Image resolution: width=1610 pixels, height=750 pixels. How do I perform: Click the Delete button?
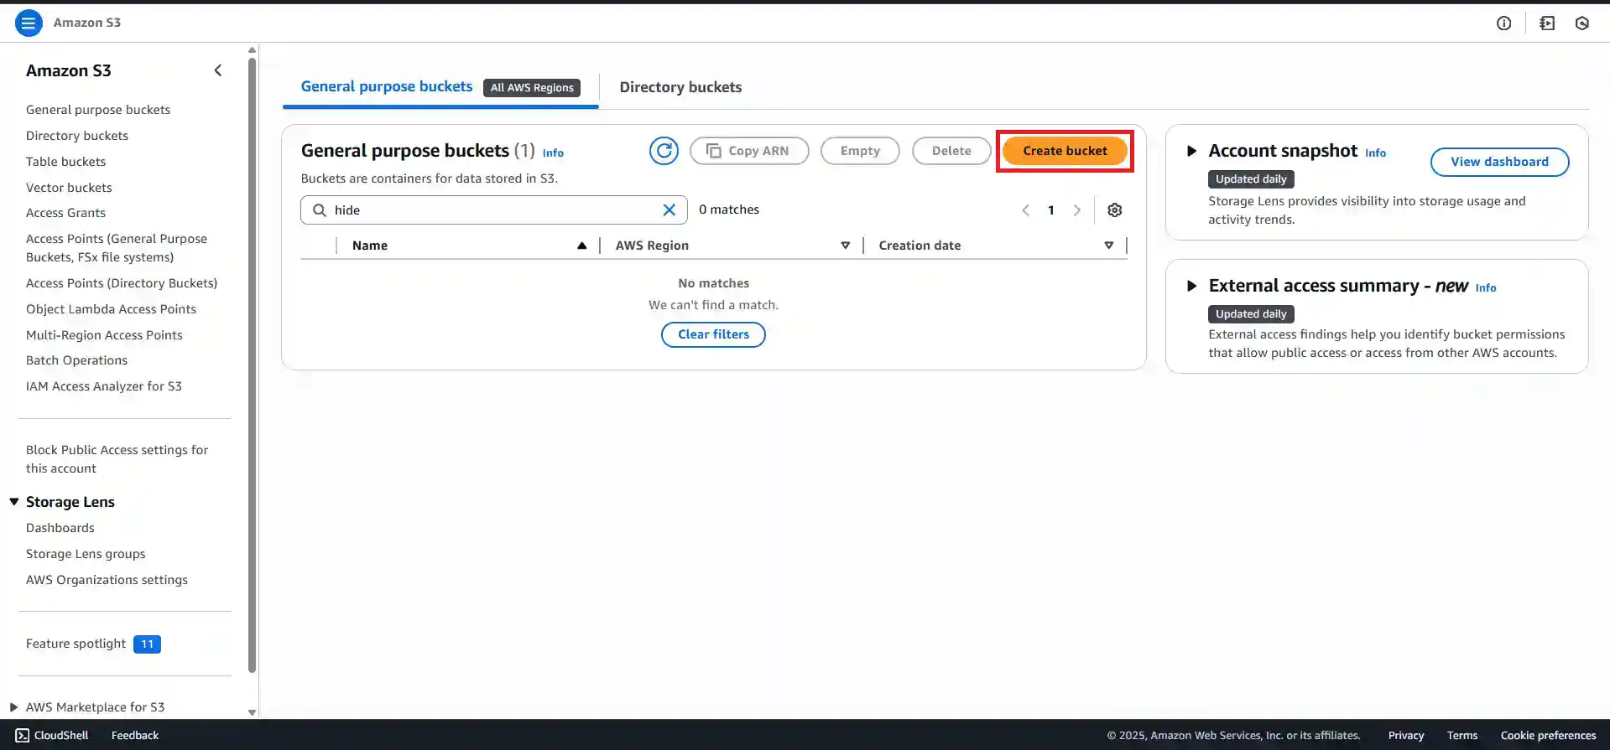pos(951,151)
